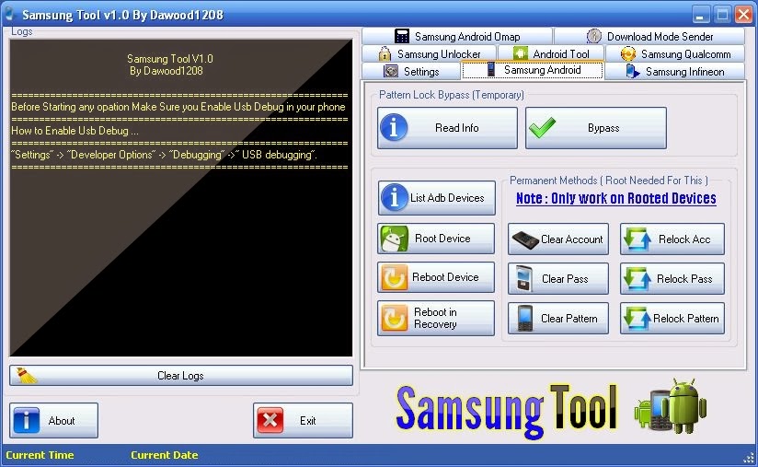Click the Reboot Device button
Viewport: 758px width, 467px height.
coord(436,277)
